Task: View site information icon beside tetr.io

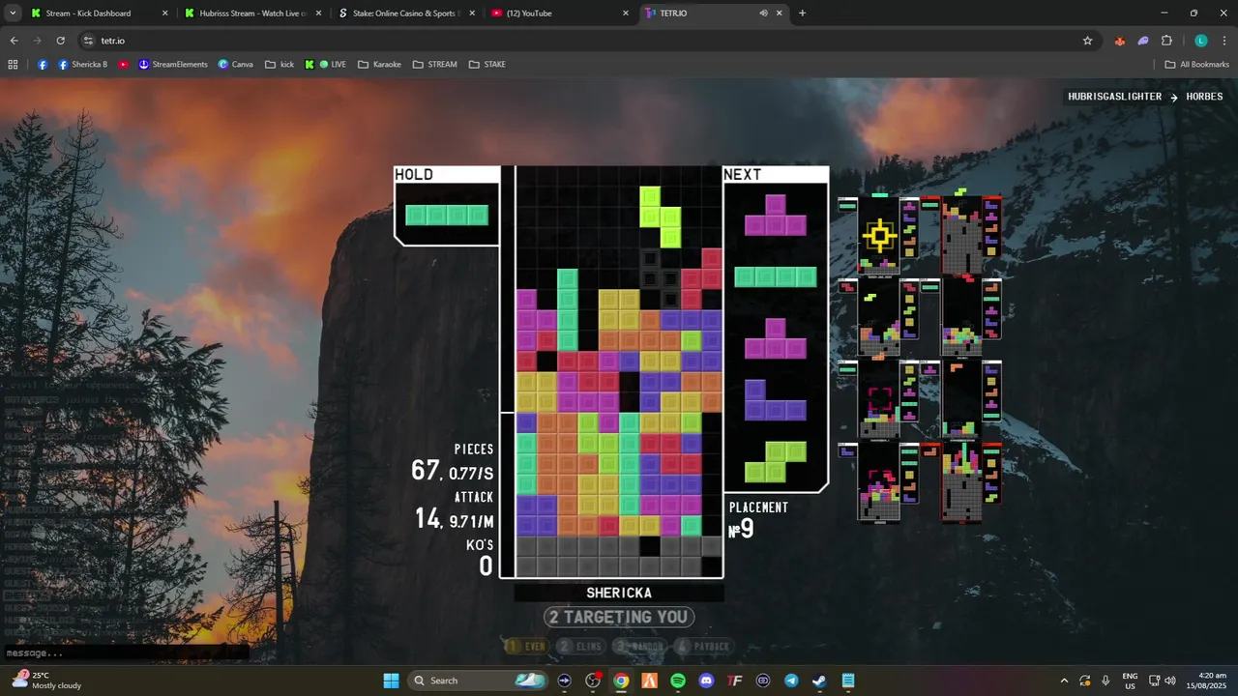Action: 88,41
